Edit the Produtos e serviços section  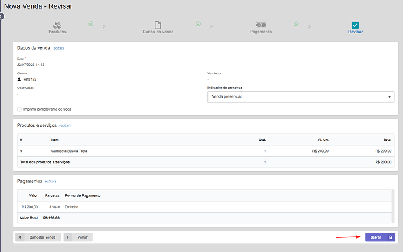pos(64,125)
